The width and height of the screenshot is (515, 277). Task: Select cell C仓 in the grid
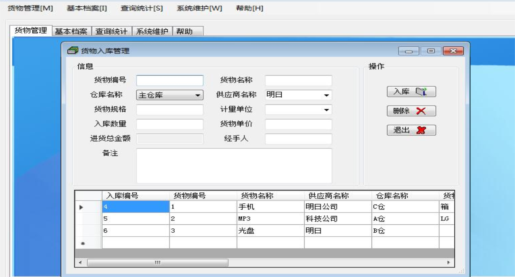[405, 207]
